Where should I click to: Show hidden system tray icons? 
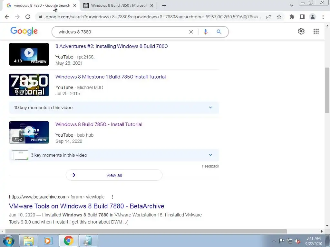tap(274, 241)
